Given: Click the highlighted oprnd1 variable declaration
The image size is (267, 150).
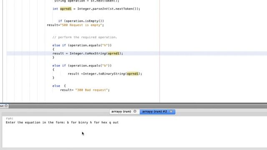Looking at the screenshot, I should tap(66, 9).
